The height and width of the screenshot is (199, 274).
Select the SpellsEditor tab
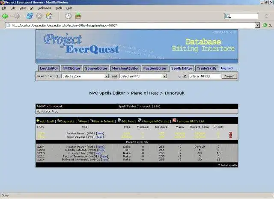182,68
